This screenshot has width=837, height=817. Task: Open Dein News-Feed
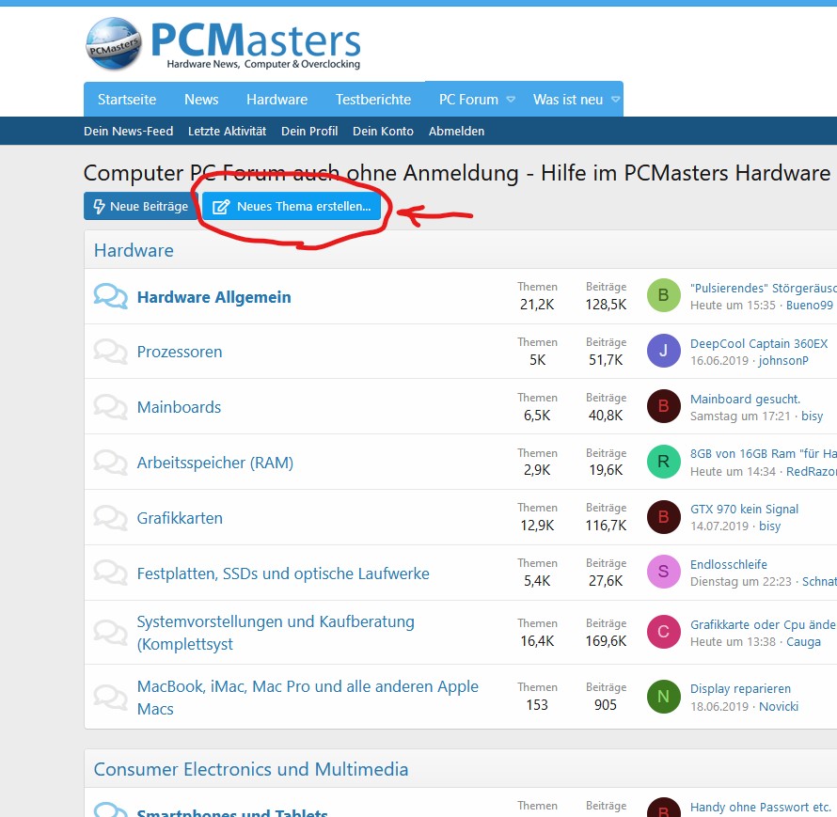(x=128, y=132)
